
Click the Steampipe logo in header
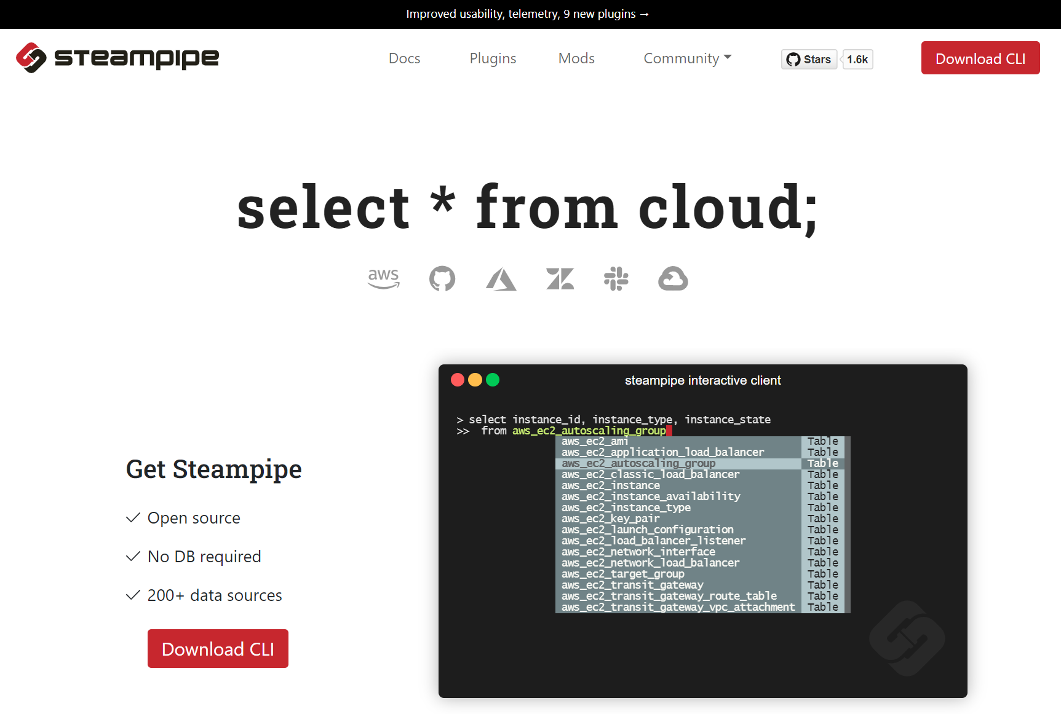point(117,58)
